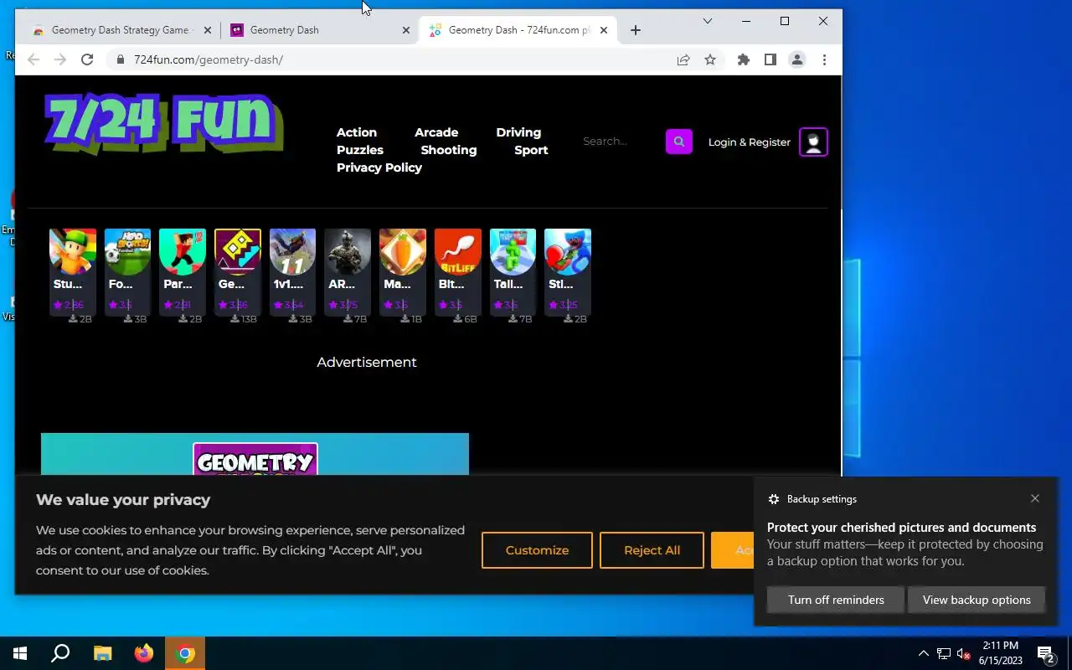Click Login & Register link

click(x=750, y=142)
